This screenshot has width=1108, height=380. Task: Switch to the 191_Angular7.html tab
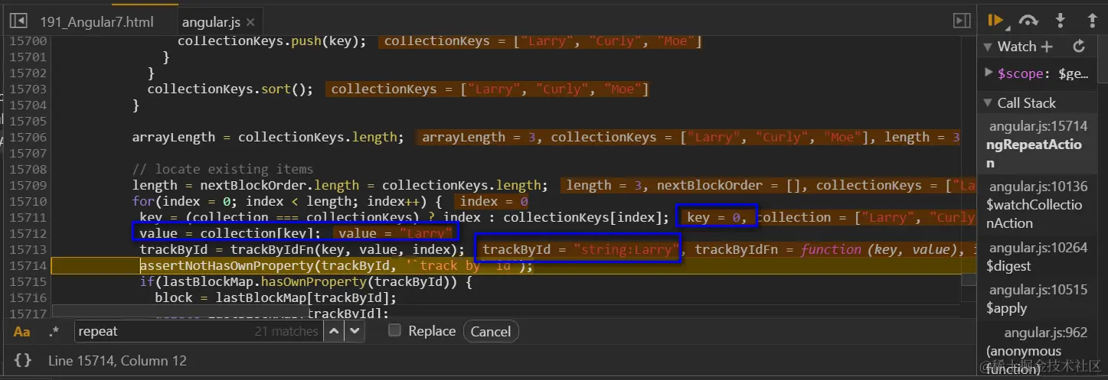tap(96, 22)
